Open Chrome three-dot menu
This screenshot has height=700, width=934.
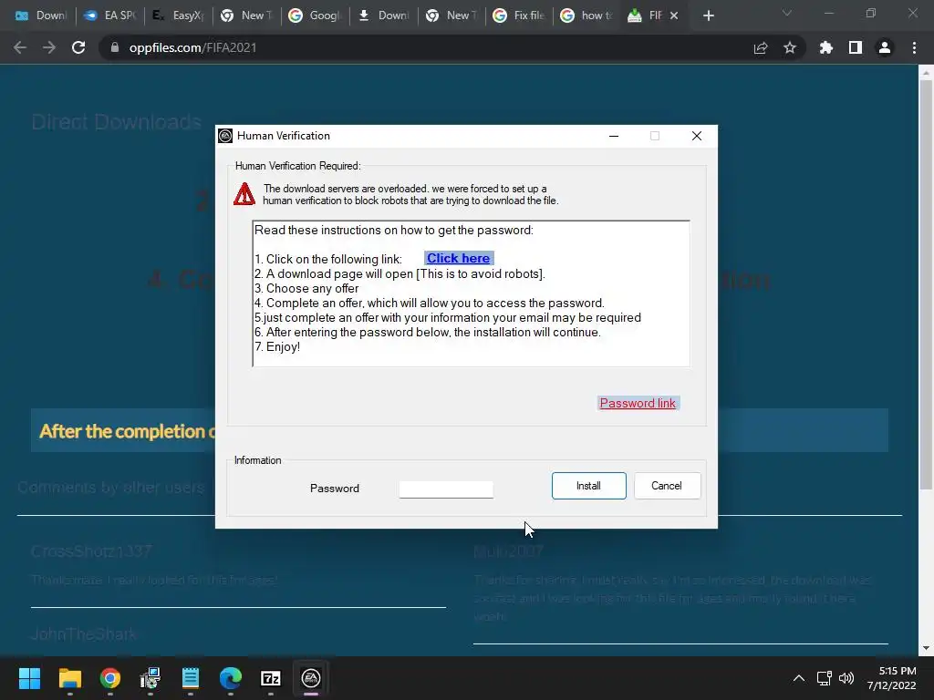[914, 47]
